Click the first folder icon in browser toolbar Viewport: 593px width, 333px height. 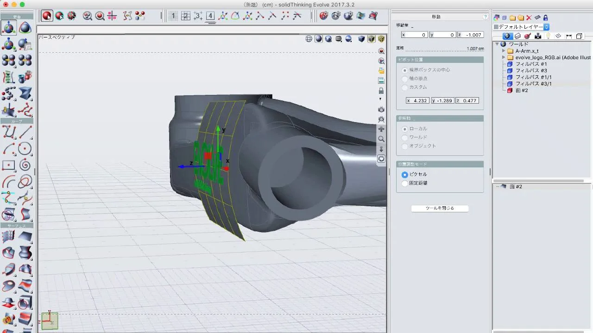pos(513,18)
